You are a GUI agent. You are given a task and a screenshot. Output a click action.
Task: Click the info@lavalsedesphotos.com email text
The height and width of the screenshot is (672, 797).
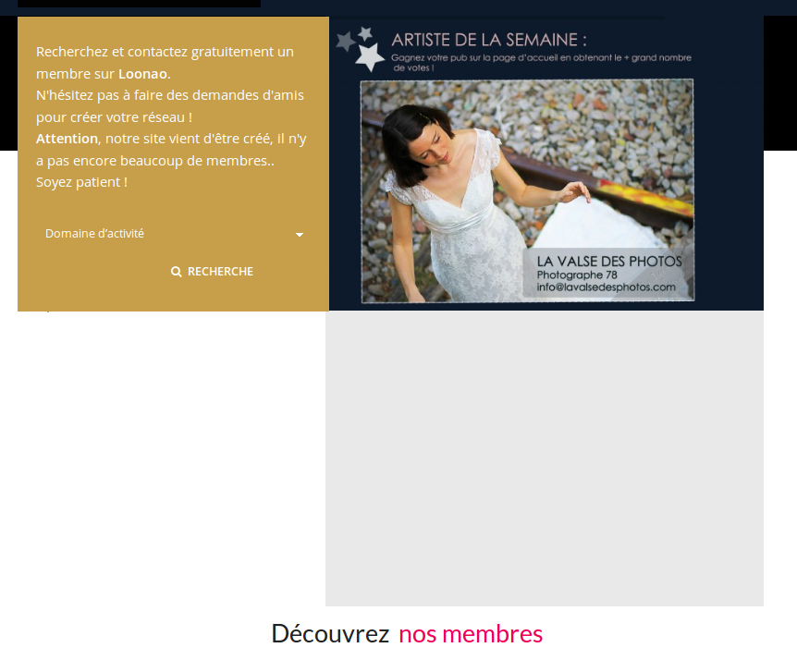[606, 287]
